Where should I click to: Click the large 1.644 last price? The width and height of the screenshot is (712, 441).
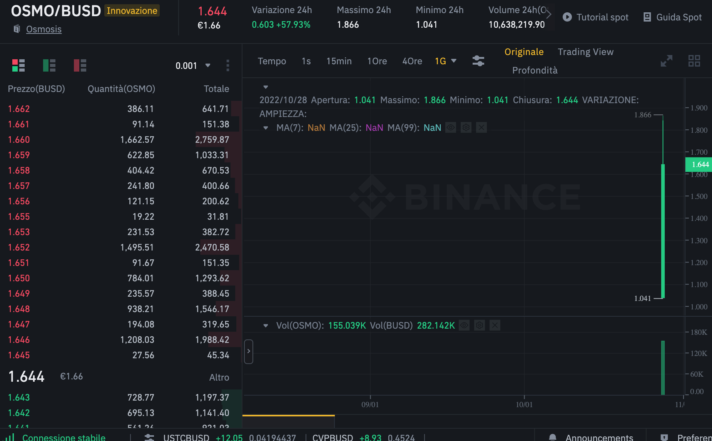[x=27, y=377]
